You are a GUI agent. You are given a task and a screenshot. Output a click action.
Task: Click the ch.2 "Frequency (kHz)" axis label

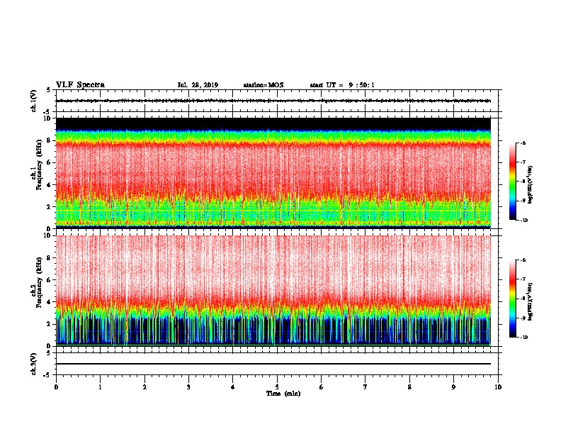coord(40,282)
